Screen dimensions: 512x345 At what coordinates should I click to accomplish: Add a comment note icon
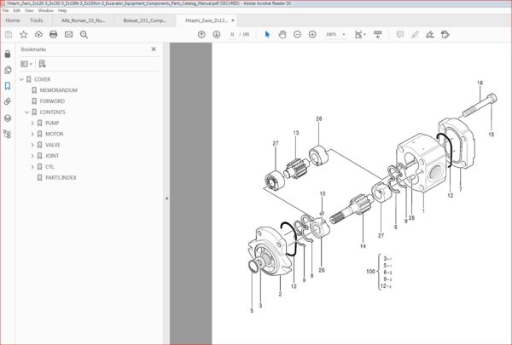point(399,34)
